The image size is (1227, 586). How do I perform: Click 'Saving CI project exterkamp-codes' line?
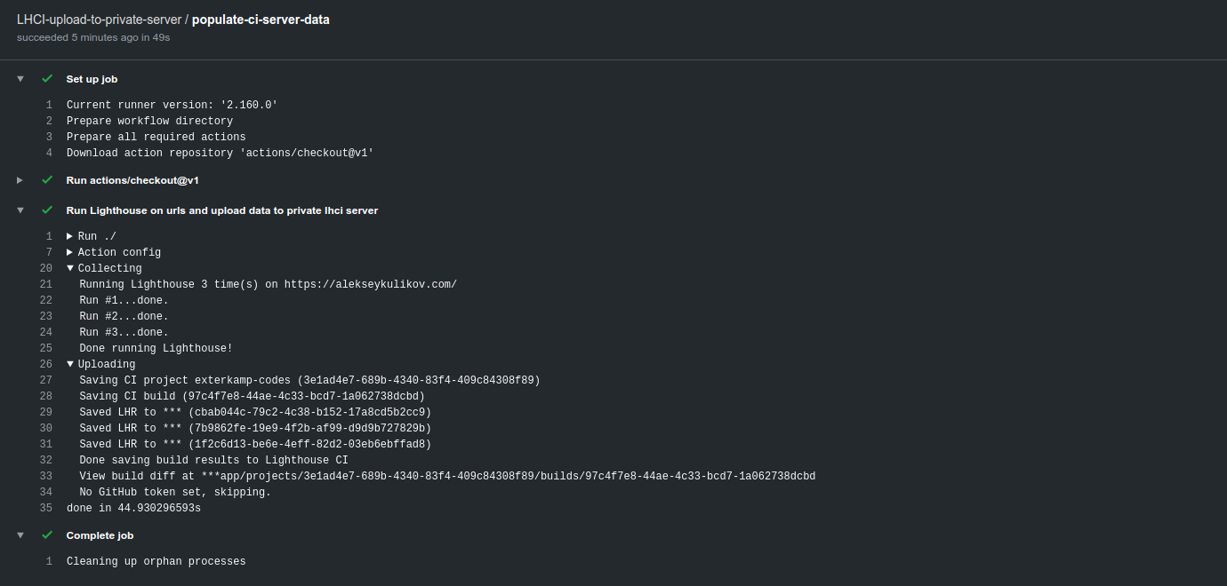click(309, 380)
